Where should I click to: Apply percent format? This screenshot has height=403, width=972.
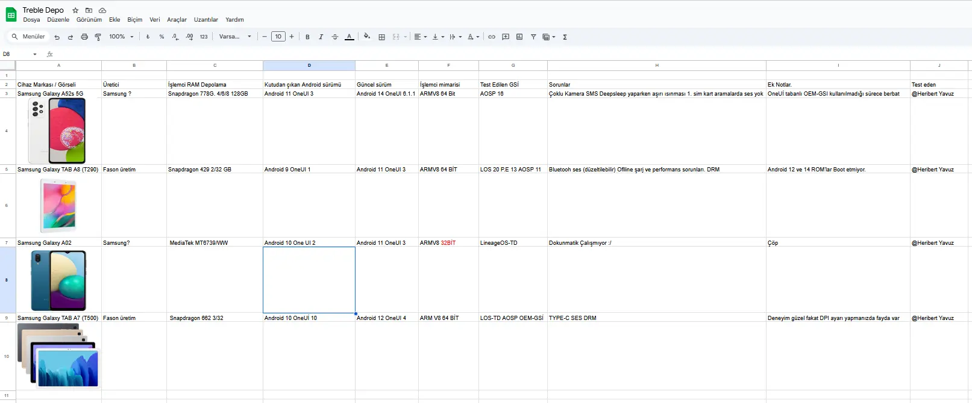(x=161, y=37)
